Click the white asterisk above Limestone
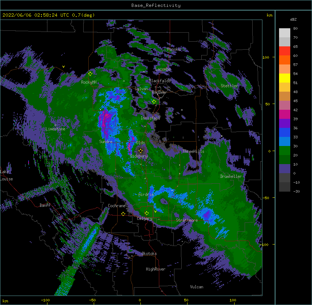 55,125
